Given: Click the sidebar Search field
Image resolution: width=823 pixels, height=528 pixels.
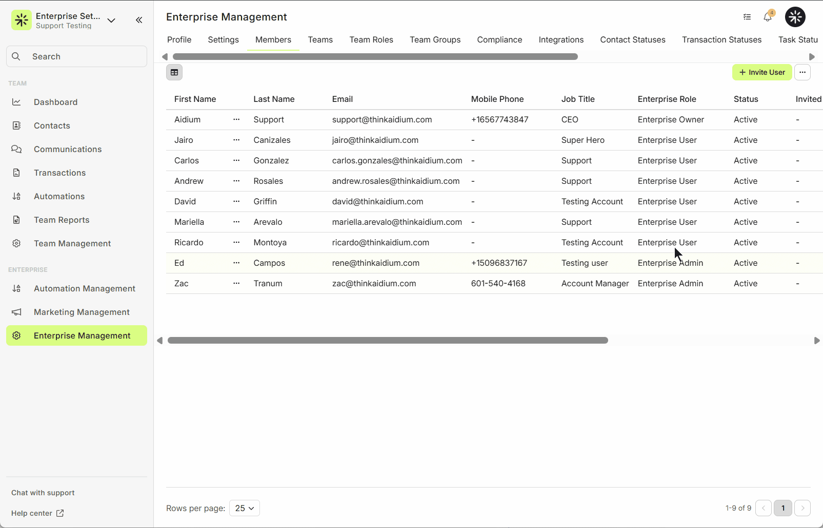Looking at the screenshot, I should coord(77,56).
